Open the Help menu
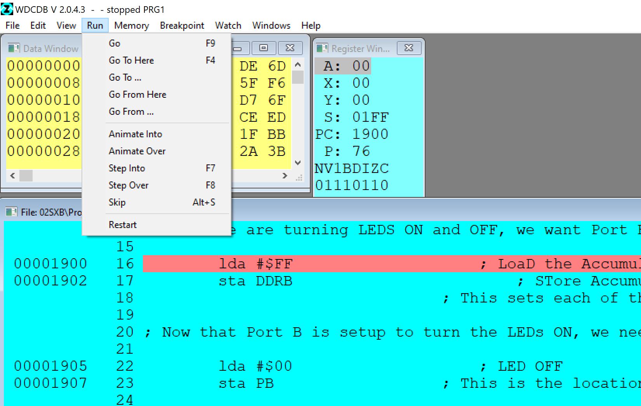Screen dimensions: 641x406 (311, 26)
